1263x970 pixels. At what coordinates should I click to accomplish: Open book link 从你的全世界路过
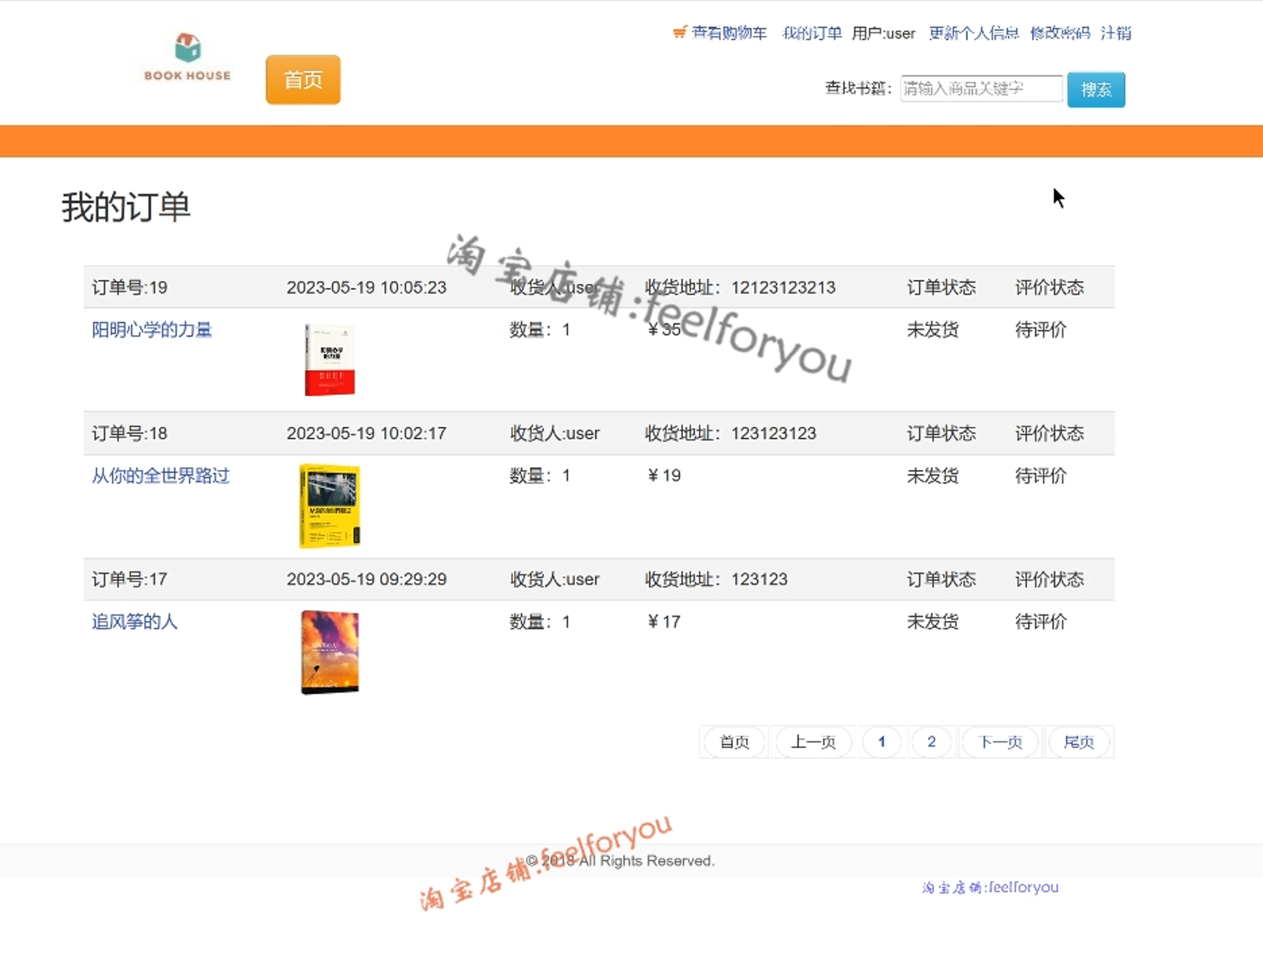pos(160,476)
